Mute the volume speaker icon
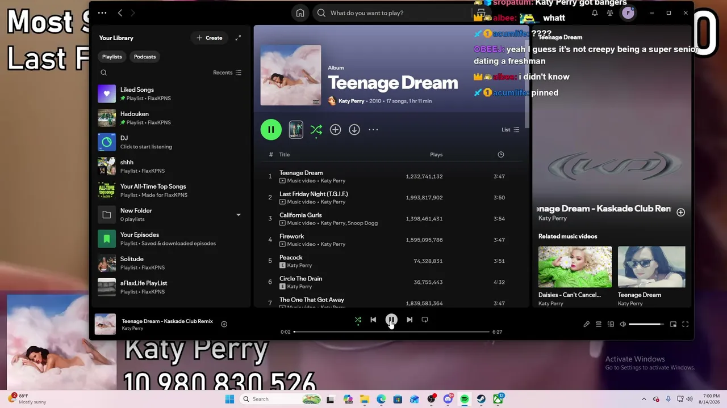The height and width of the screenshot is (408, 727). [x=623, y=324]
